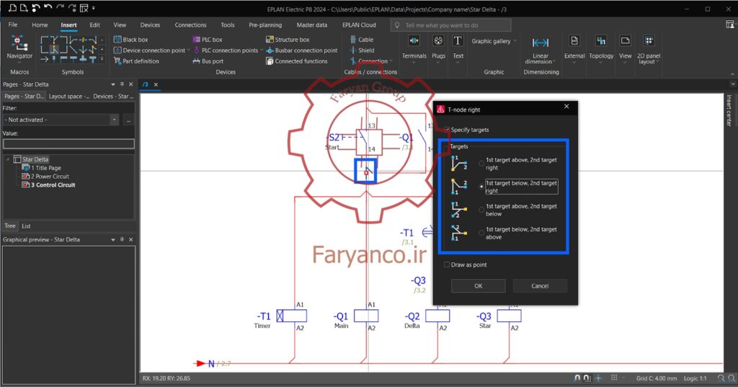Image resolution: width=738 pixels, height=387 pixels.
Task: Open Connected functions
Action: (296, 61)
